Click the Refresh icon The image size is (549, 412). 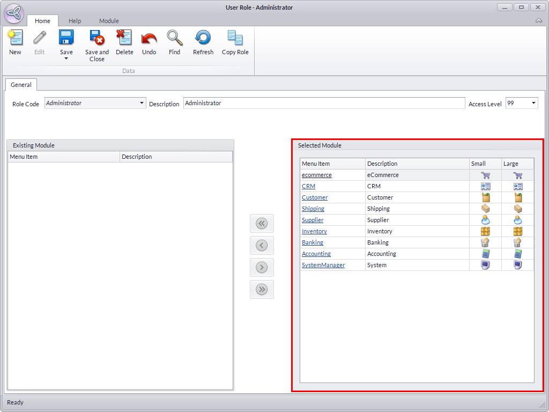[x=203, y=38]
